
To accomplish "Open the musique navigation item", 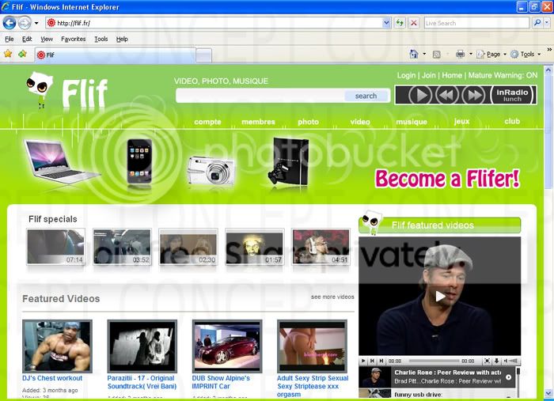I will tap(412, 122).
